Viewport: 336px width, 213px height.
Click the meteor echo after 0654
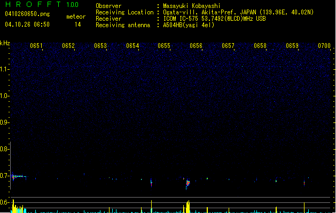point(151,183)
